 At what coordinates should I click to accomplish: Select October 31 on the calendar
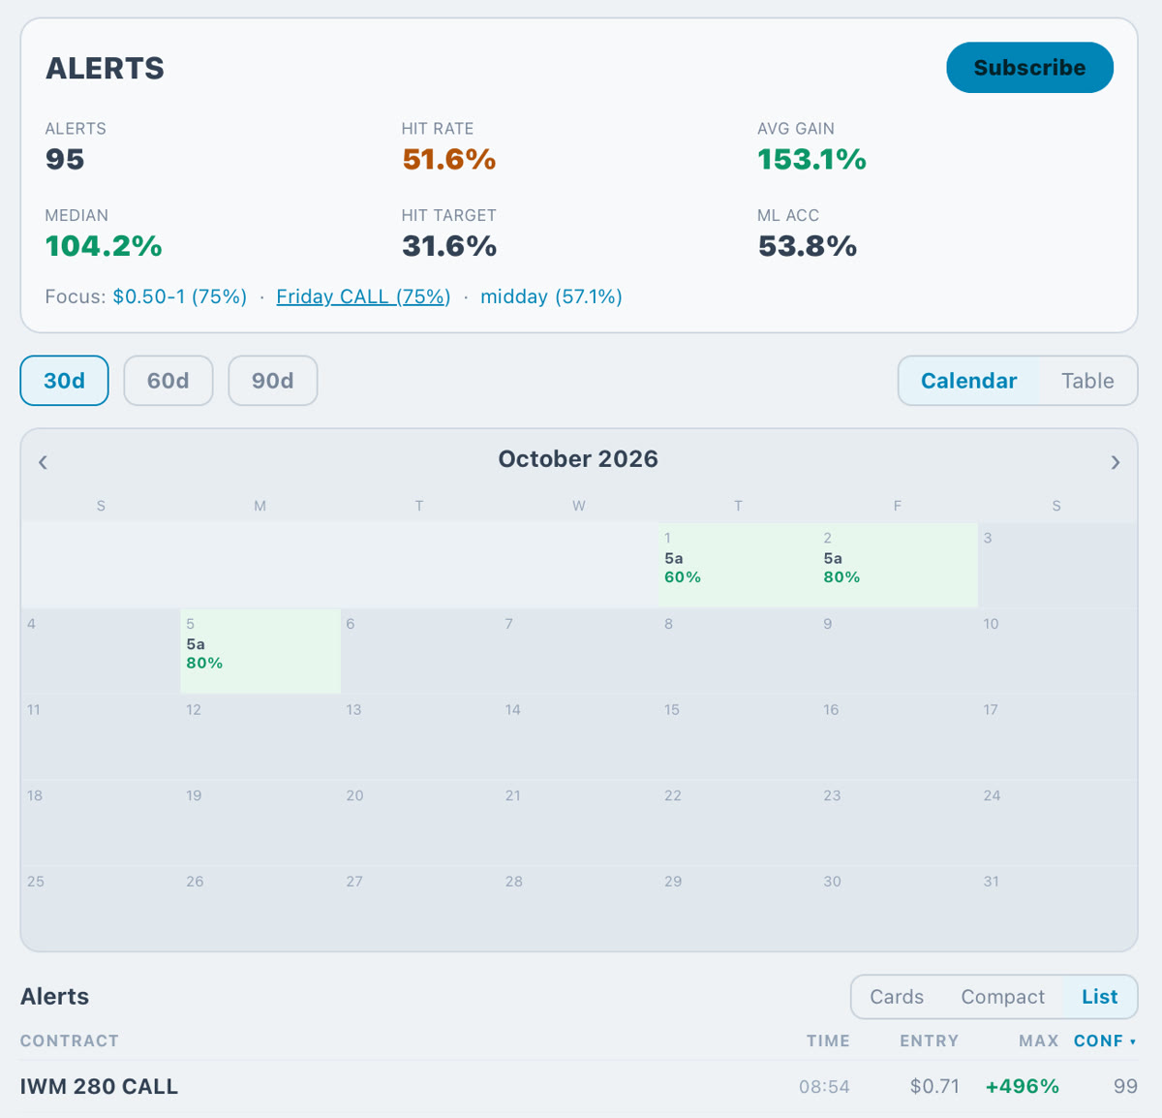(x=1057, y=909)
